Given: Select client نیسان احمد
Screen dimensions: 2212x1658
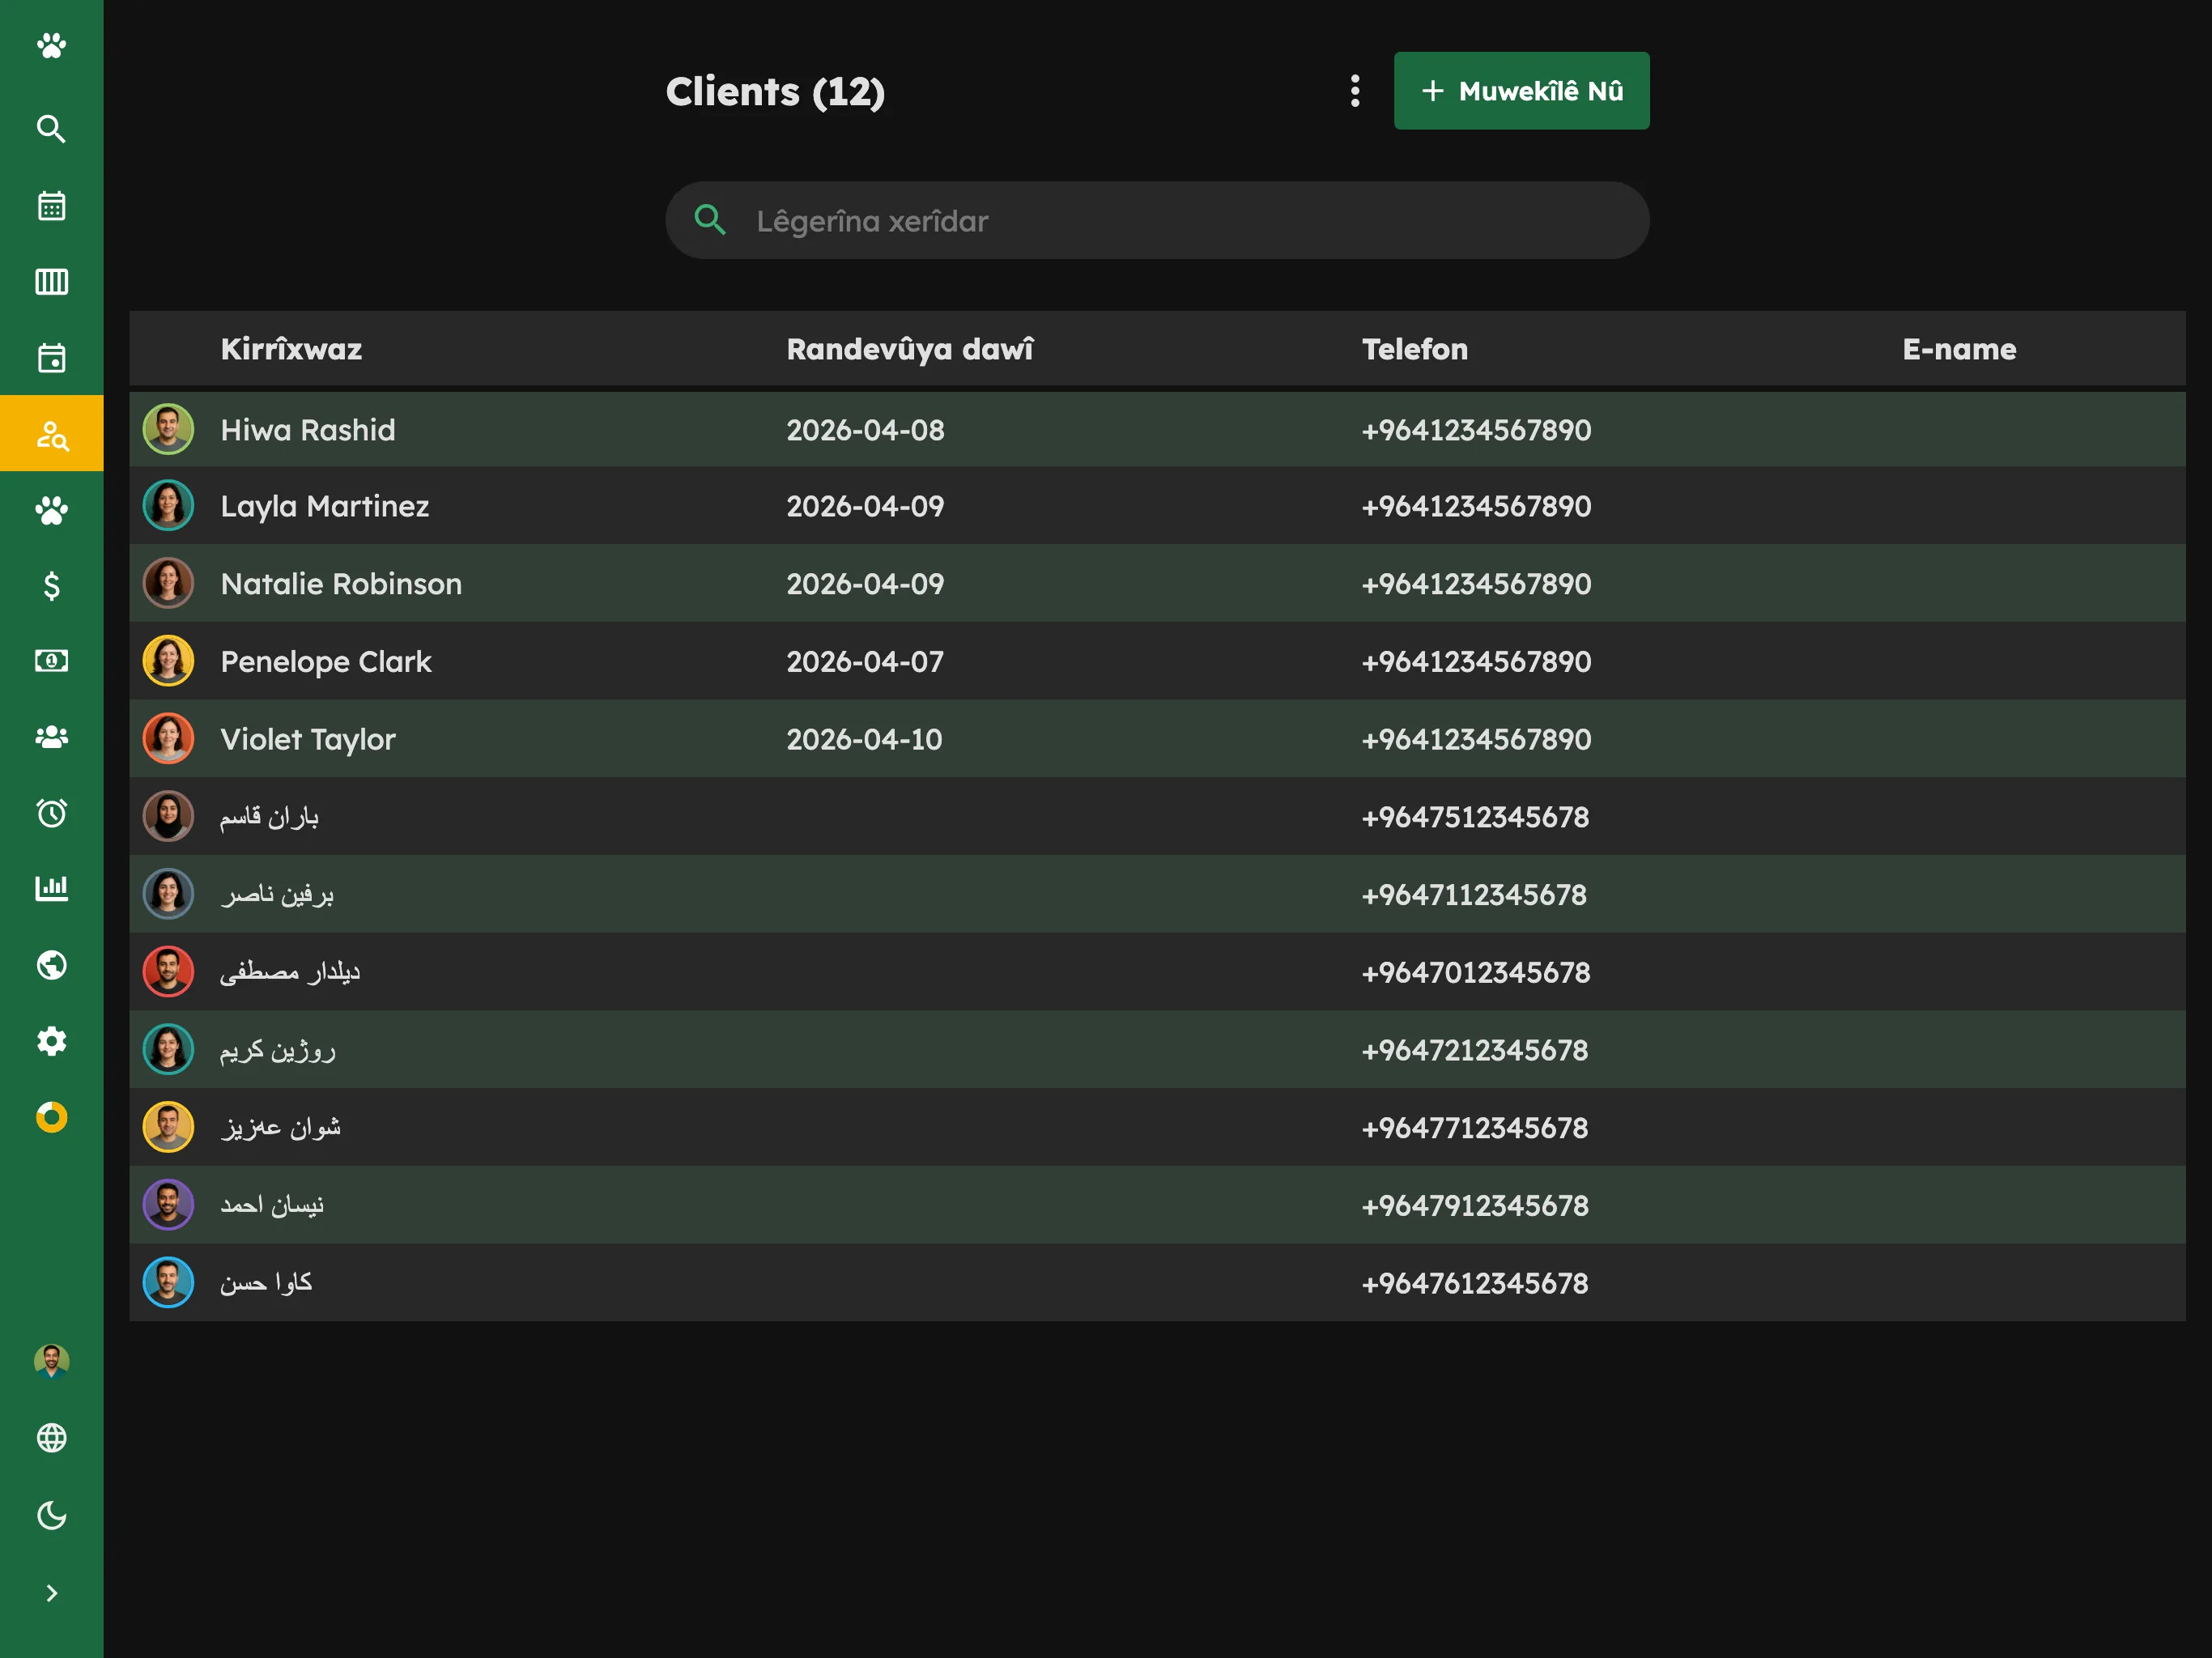Looking at the screenshot, I should [x=1157, y=1205].
